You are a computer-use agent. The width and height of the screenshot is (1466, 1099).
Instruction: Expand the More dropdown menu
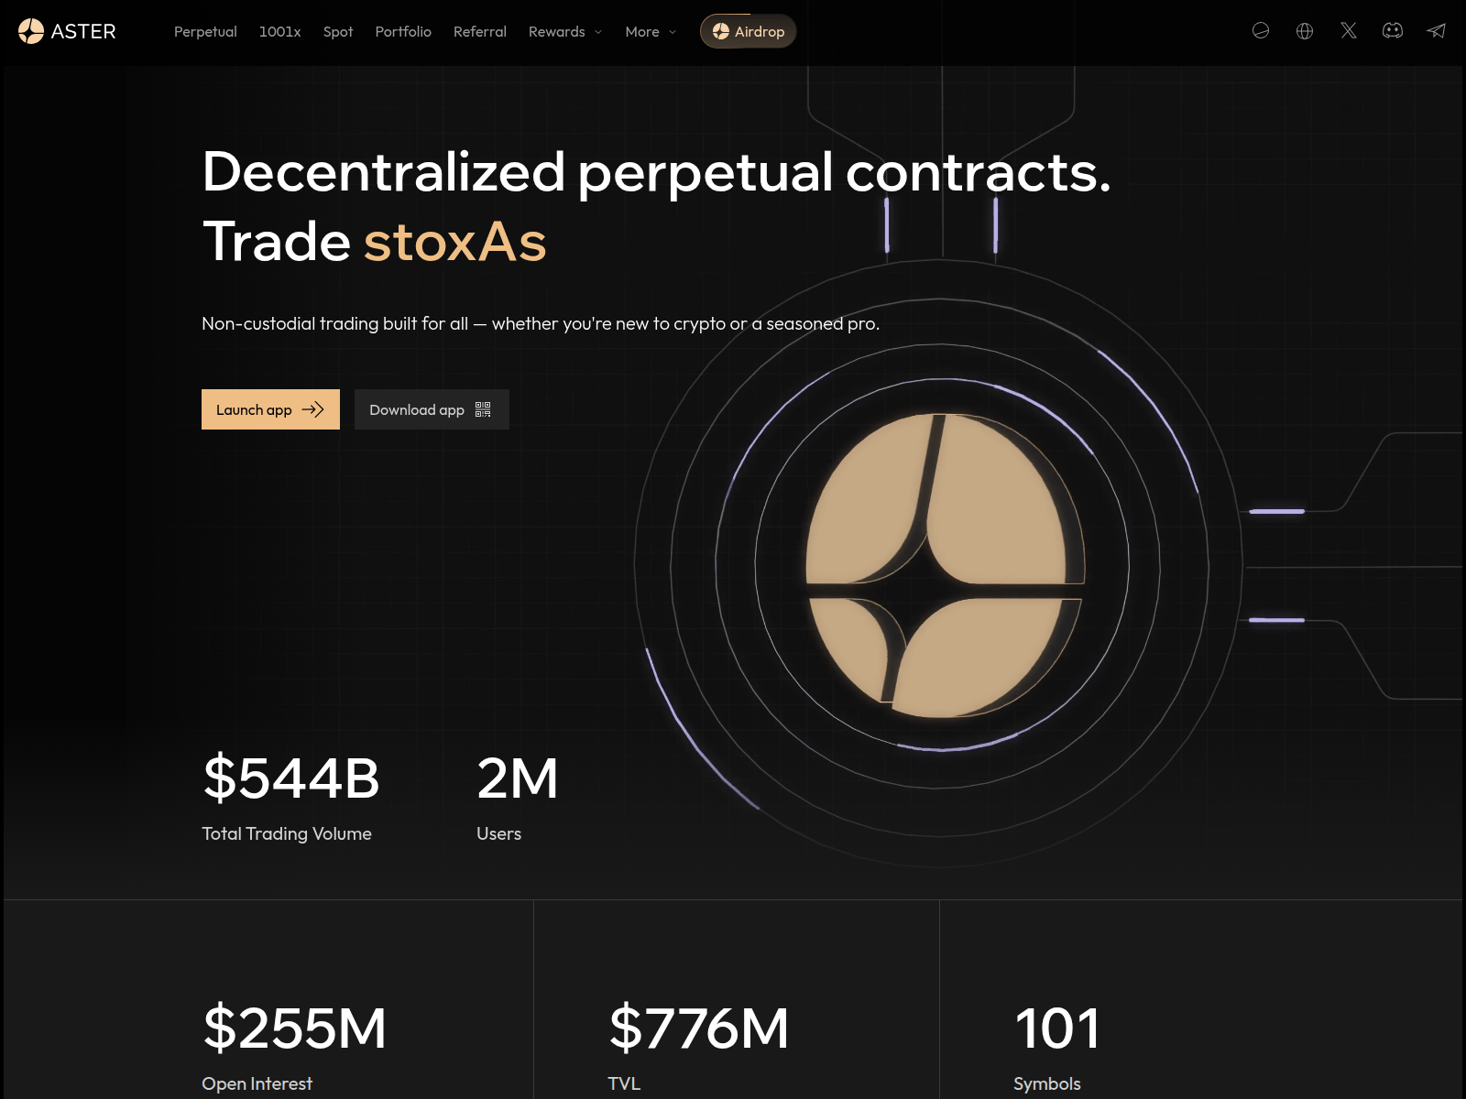coord(650,32)
